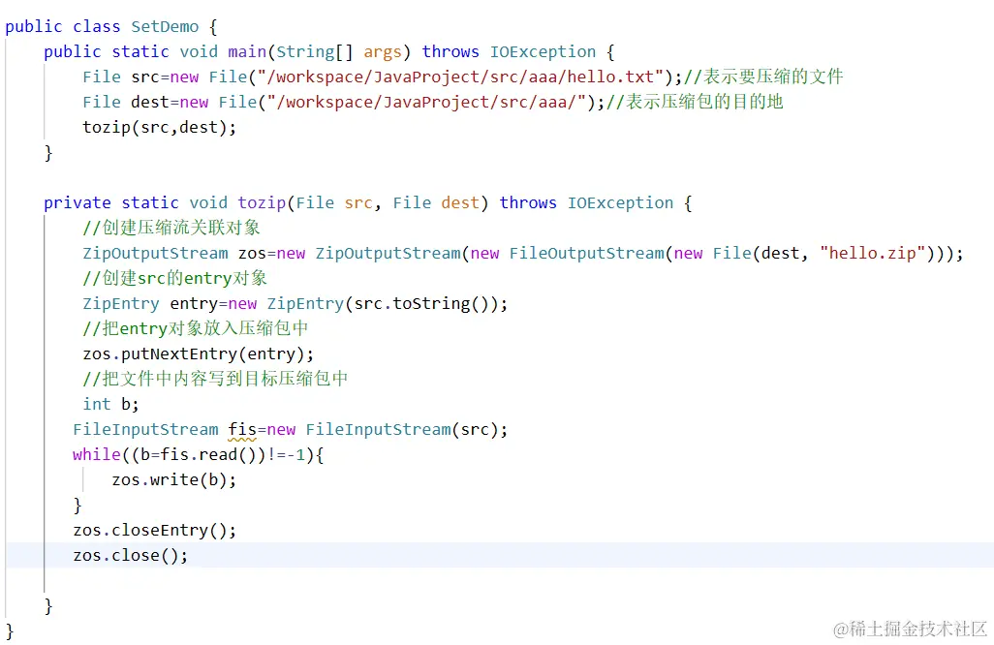
Task: Click IOException in tozip's throws clause
Action: click(x=620, y=203)
